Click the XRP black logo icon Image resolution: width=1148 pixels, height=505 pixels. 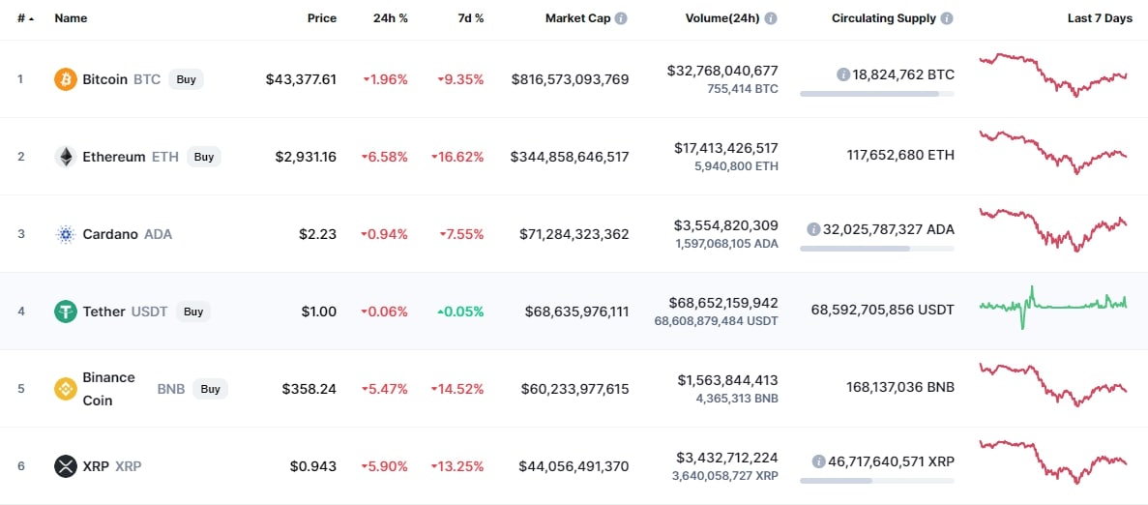point(65,466)
